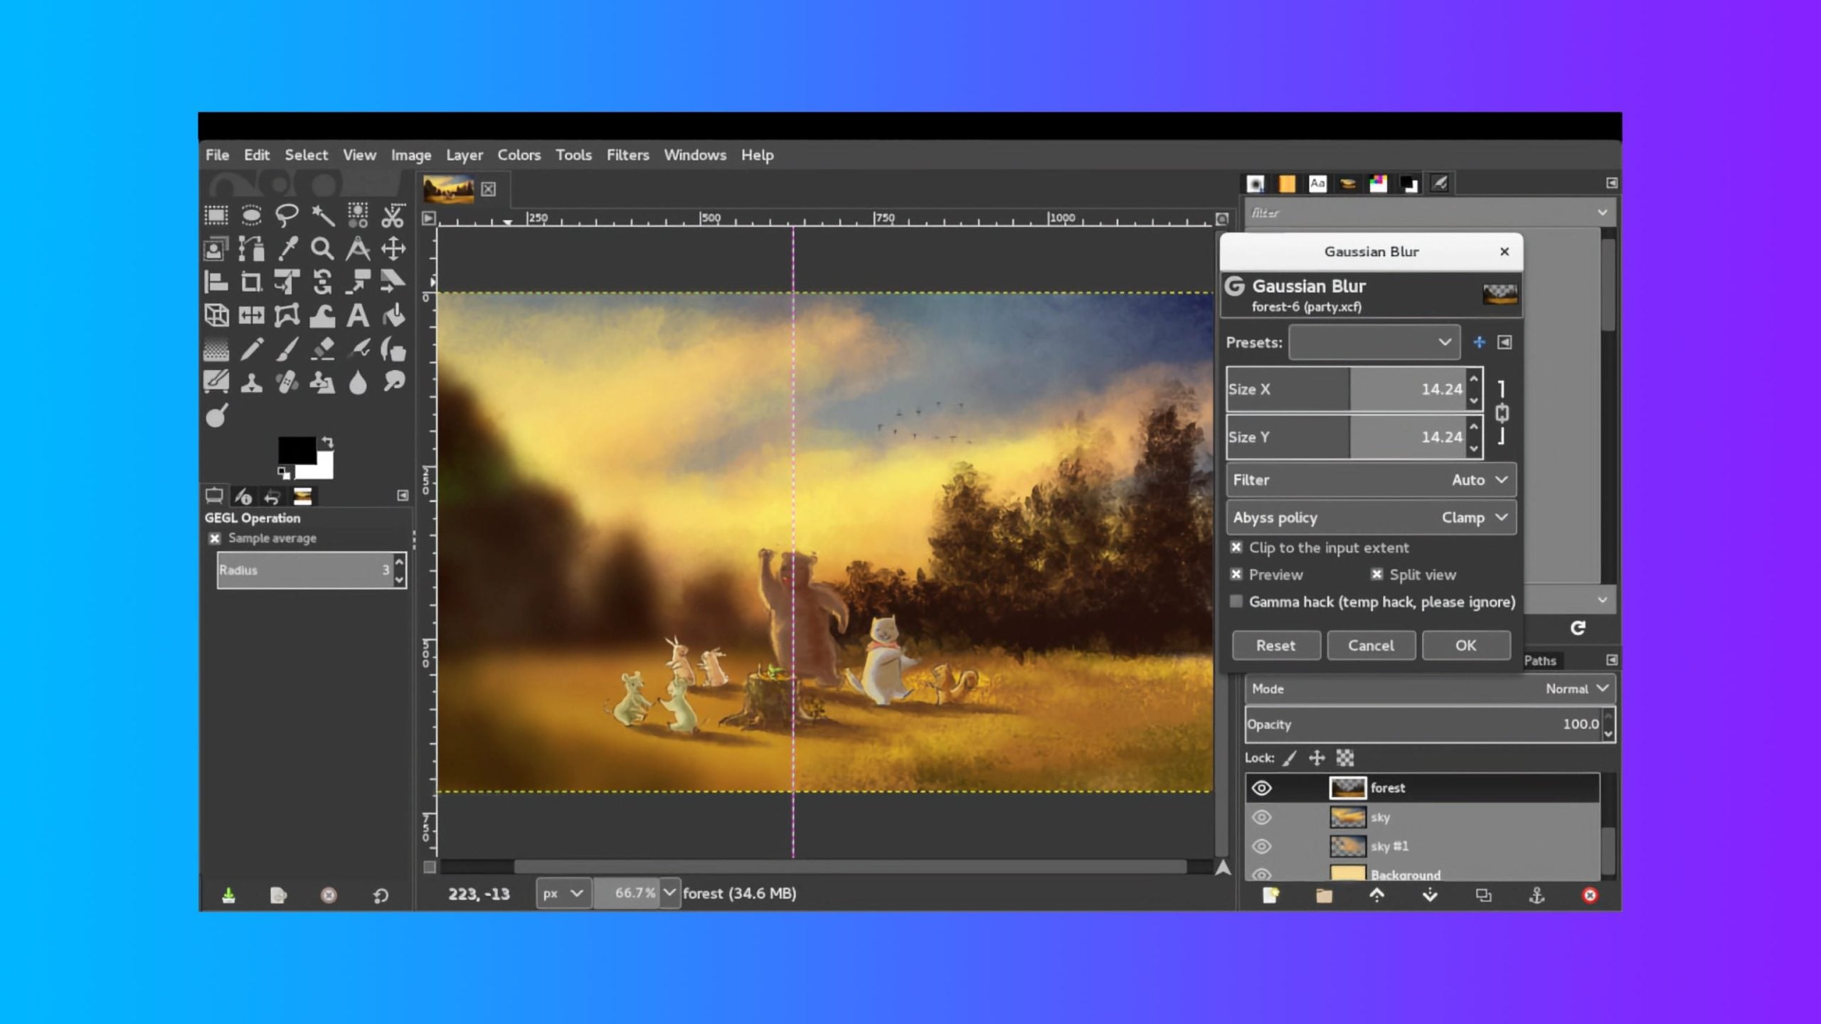Select the Move tool
The height and width of the screenshot is (1024, 1821).
coord(393,248)
